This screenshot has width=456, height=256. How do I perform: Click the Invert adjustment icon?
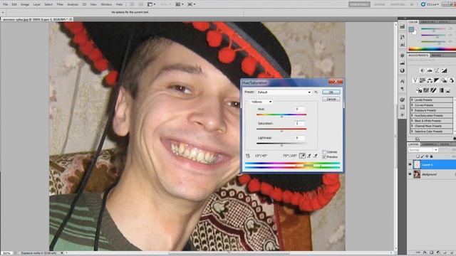419,90
